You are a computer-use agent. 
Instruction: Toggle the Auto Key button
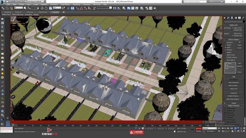click(198, 128)
